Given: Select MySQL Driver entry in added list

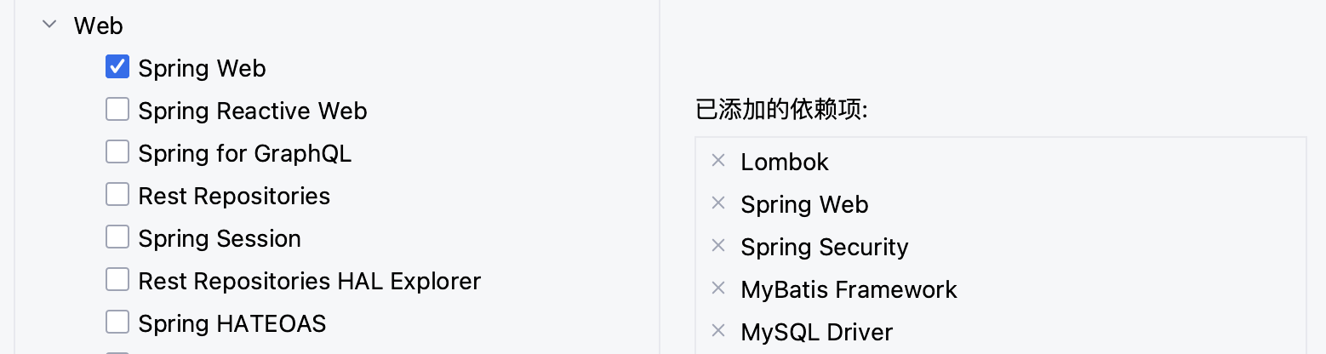Looking at the screenshot, I should coord(816,332).
